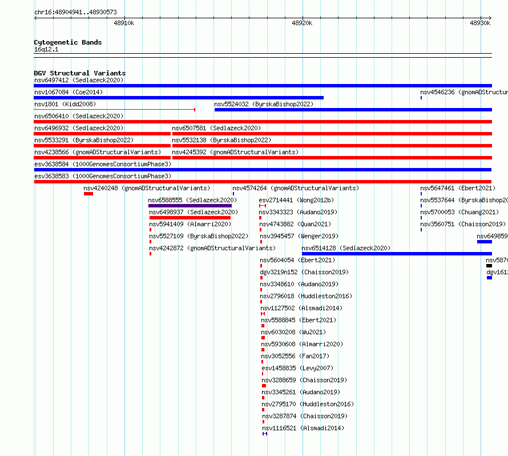Open nsv3287874 (Chaisson2019) variant
The height and width of the screenshot is (456, 508).
pos(305,416)
